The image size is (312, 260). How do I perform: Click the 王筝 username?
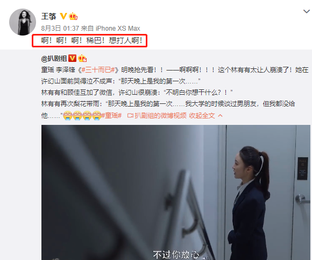pos(49,16)
